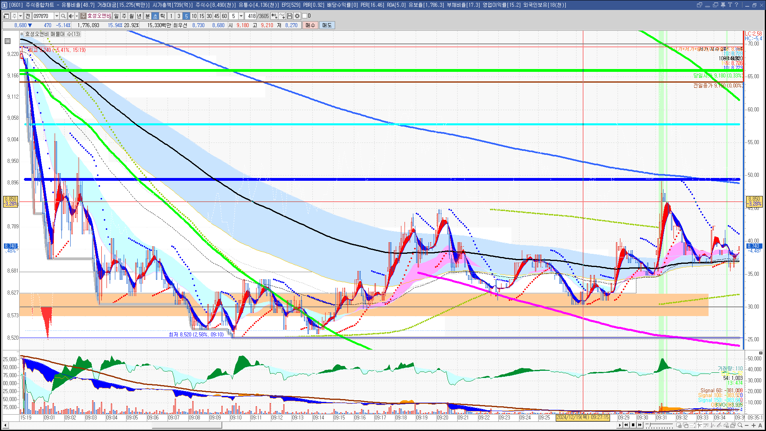Image resolution: width=766 pixels, height=431 pixels.
Task: Open the 주 market type dropdown arrow
Action: point(20,16)
